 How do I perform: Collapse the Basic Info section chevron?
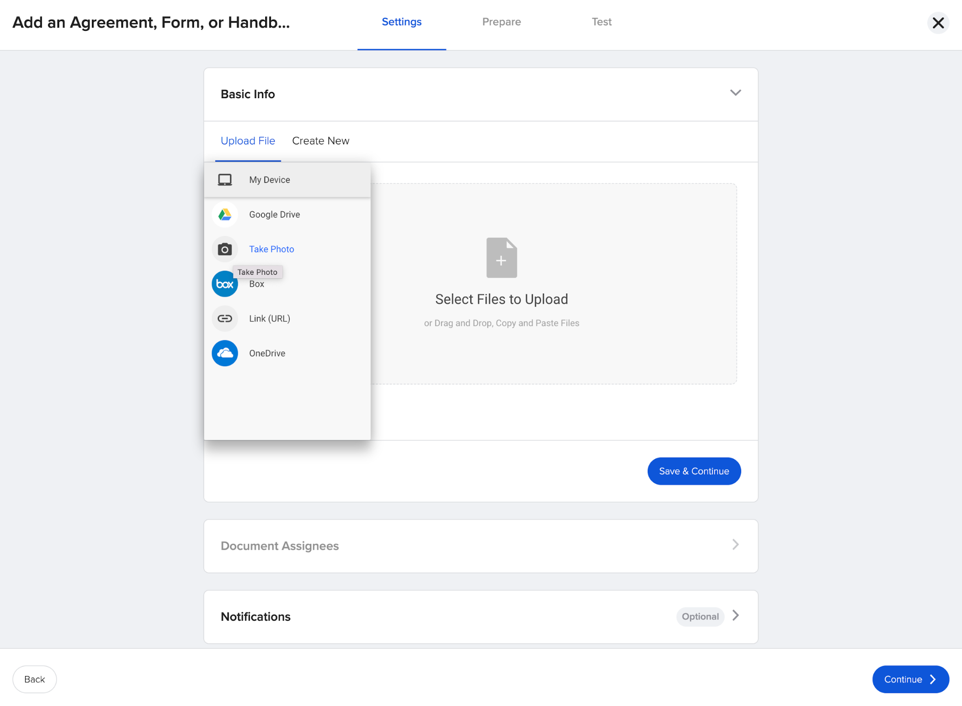tap(735, 92)
